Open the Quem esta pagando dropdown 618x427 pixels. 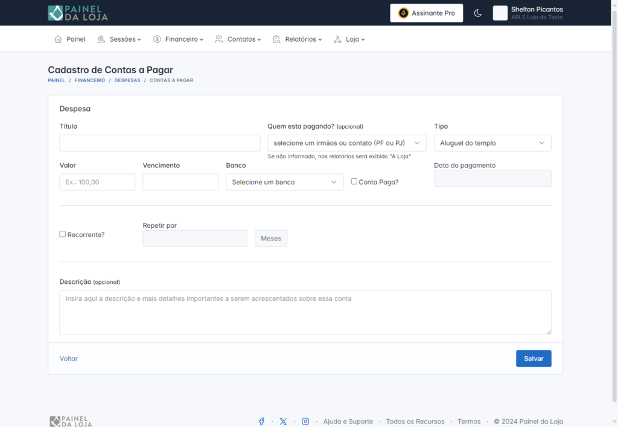coord(347,143)
